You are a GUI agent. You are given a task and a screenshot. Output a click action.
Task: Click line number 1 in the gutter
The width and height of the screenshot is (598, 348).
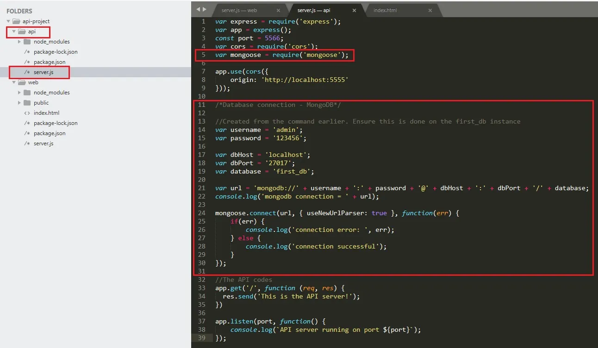(x=203, y=21)
